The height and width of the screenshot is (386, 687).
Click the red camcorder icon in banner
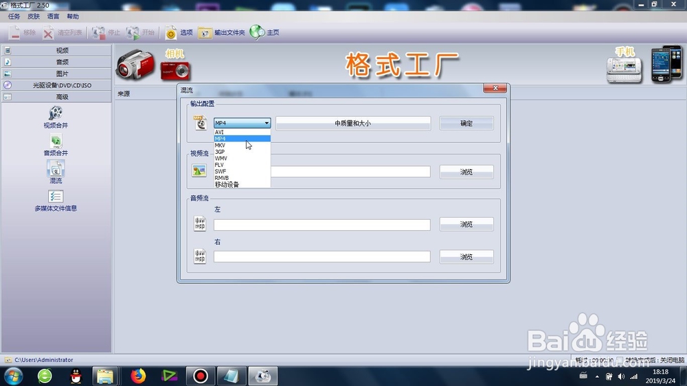tap(135, 65)
